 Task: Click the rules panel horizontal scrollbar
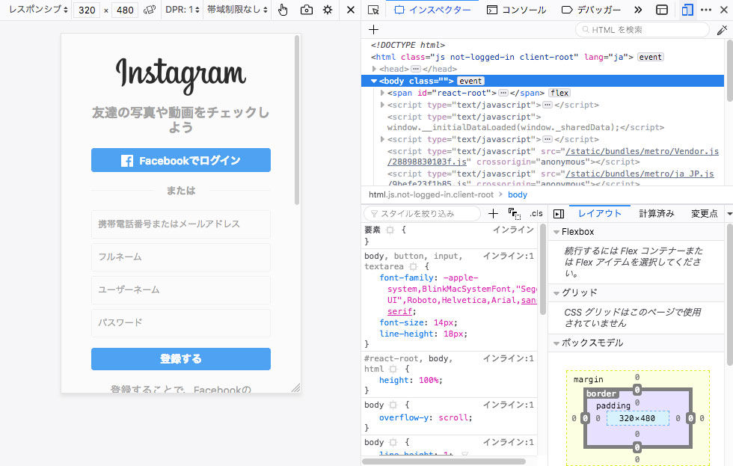point(444,462)
